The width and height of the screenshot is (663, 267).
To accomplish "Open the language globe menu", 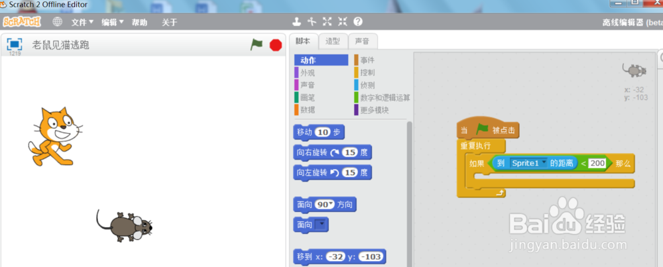I will tap(57, 22).
